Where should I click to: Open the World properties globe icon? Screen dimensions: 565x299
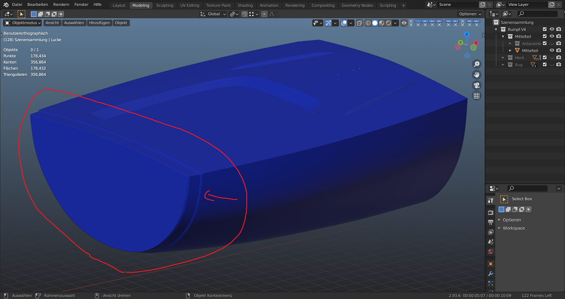coord(490,252)
